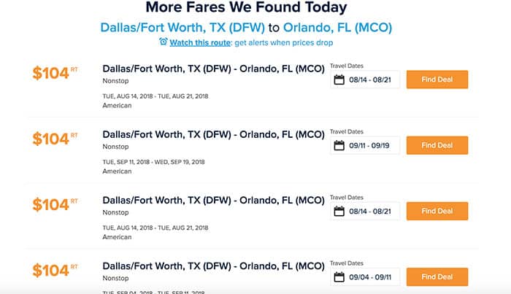Click first $104 RT price
This screenshot has width=511, height=294.
[55, 73]
